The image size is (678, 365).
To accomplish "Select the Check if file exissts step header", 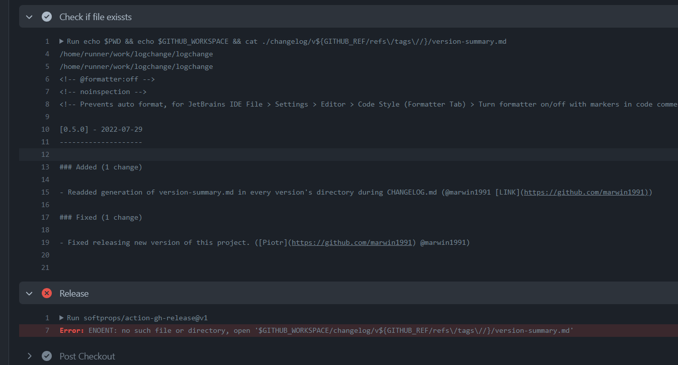I will pos(95,17).
